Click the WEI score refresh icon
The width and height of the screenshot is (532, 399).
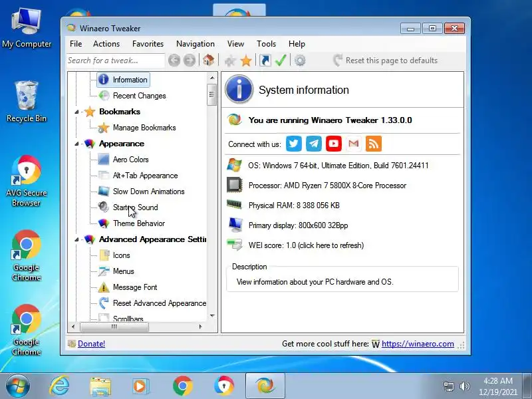(235, 245)
